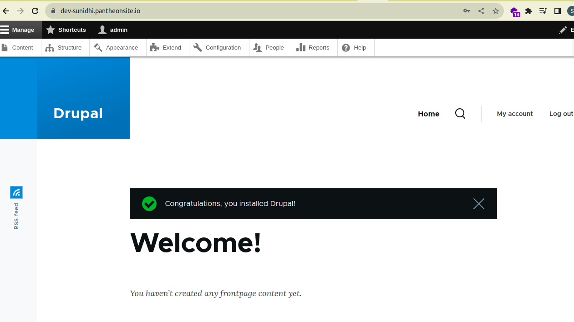Open the People admin menu

coord(270,47)
